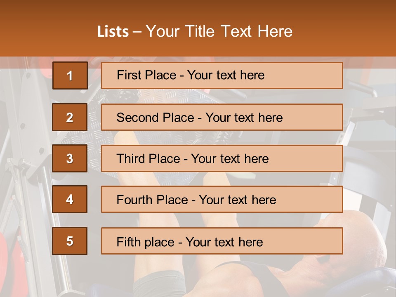
Task: Click the 'Second Place' text bar
Action: tap(222, 117)
